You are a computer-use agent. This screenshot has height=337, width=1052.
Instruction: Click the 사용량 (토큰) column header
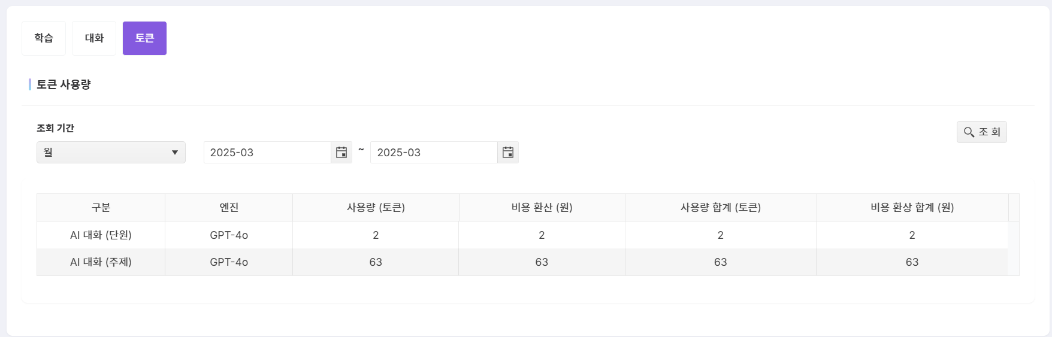376,208
